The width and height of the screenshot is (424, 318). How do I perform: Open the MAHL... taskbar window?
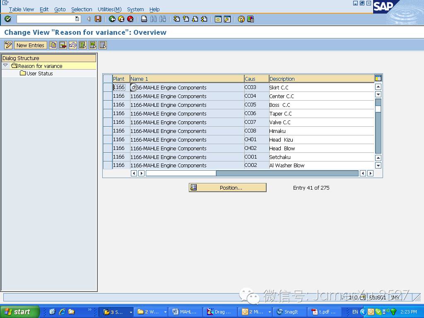pyautogui.click(x=185, y=312)
